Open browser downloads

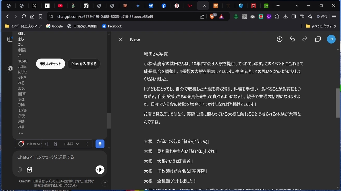[x=285, y=16]
